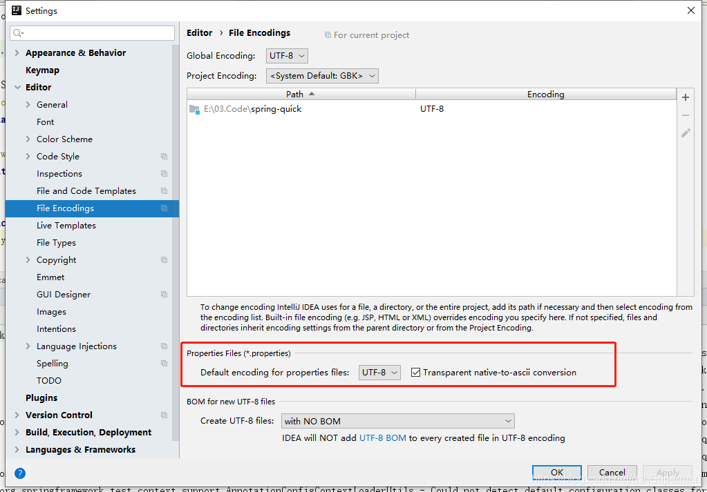This screenshot has height=492, width=707.
Task: Select Font settings page
Action: coord(45,122)
